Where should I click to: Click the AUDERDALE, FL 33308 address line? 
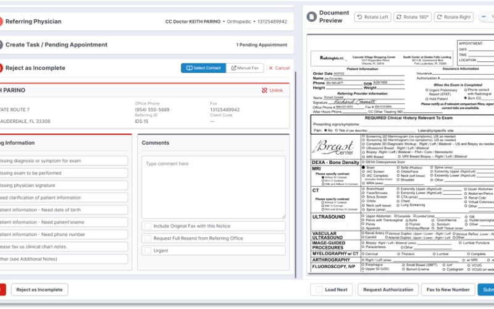click(x=25, y=121)
